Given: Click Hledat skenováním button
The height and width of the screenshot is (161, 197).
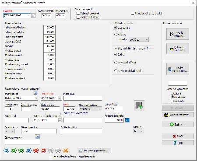Looking at the screenshot, I should pyautogui.click(x=178, y=69).
